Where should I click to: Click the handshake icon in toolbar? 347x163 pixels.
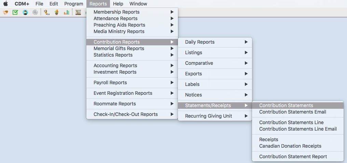(x=5, y=12)
